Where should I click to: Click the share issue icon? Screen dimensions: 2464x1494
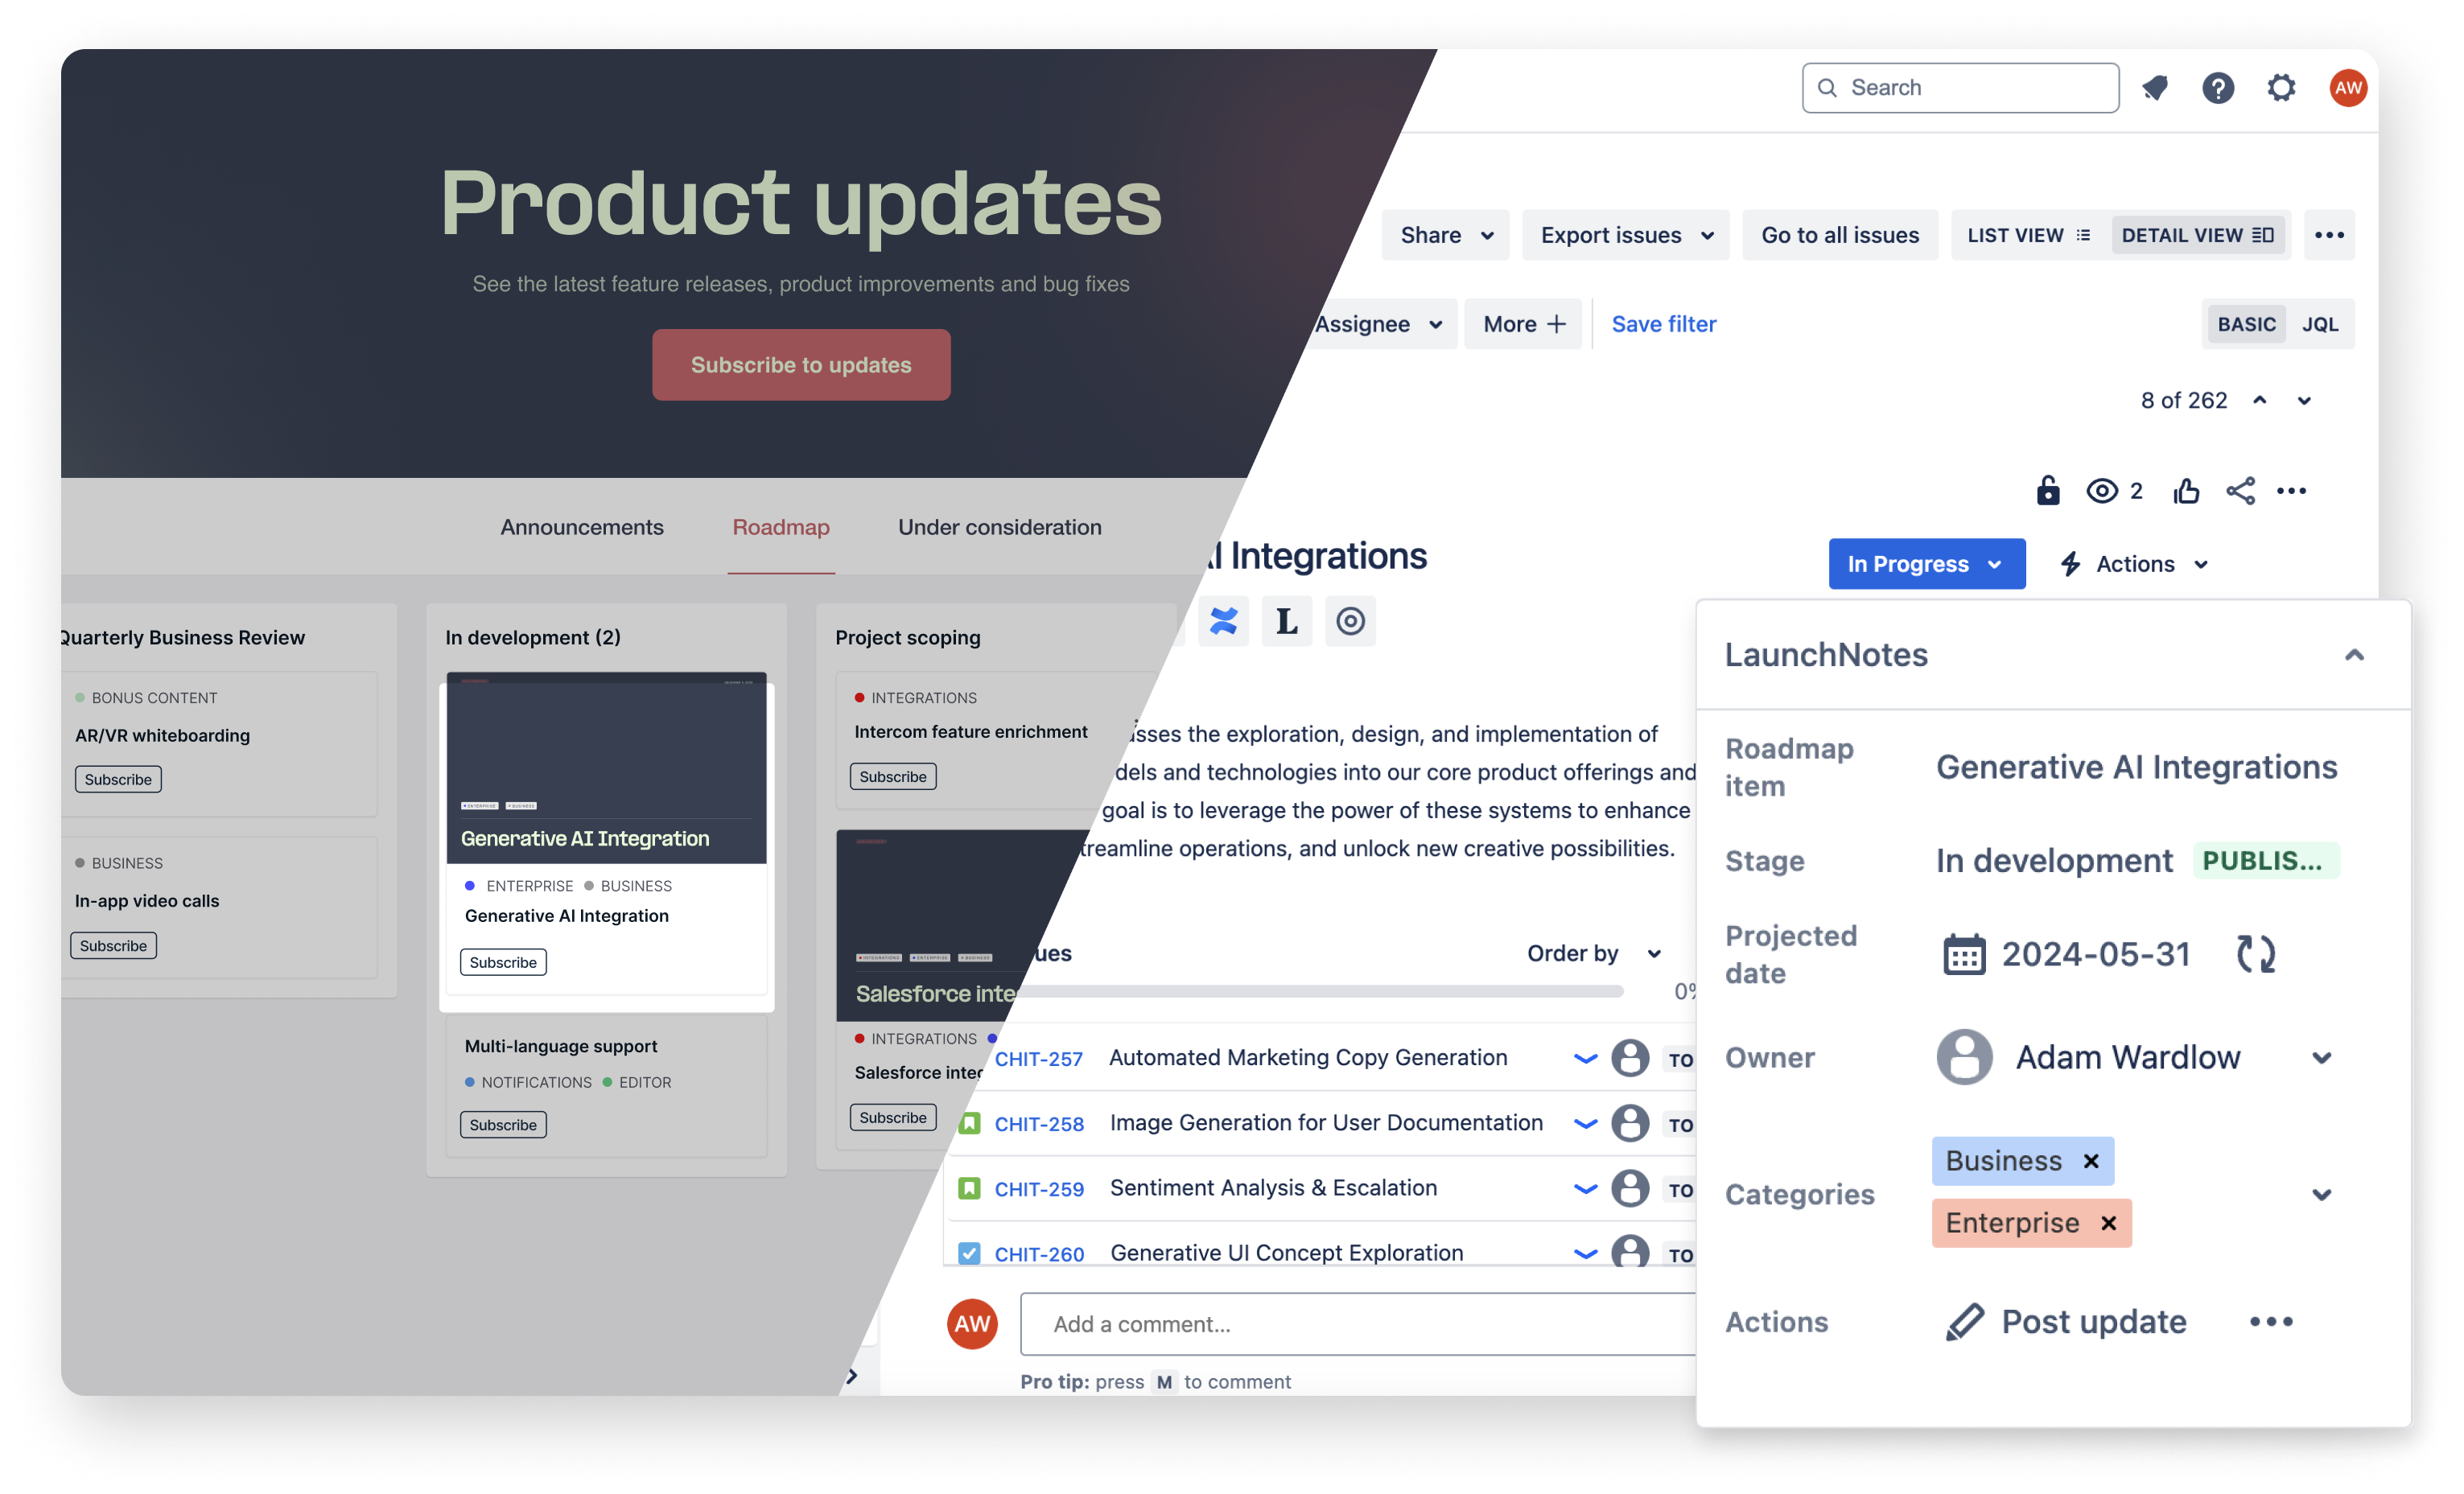click(x=2240, y=490)
